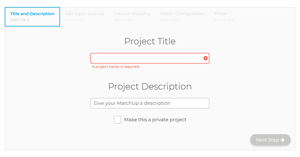This screenshot has width=300, height=157.
Task: Click the 'STEP 5 OF 5' label
Action: [x=224, y=20]
